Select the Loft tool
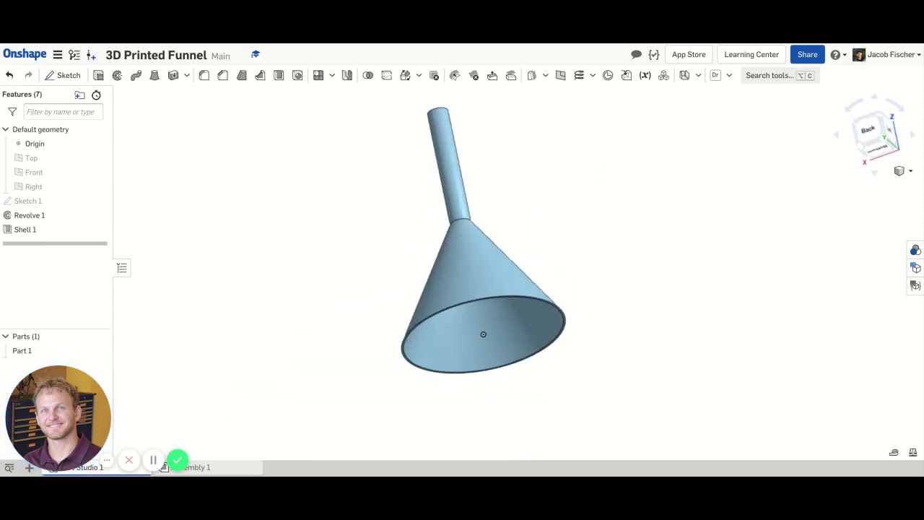The width and height of the screenshot is (924, 520). [x=154, y=75]
